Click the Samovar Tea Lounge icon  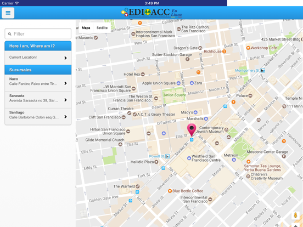[x=248, y=162]
